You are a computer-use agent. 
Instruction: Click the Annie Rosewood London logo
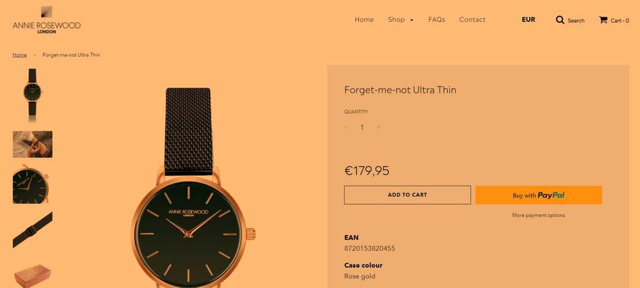47,20
